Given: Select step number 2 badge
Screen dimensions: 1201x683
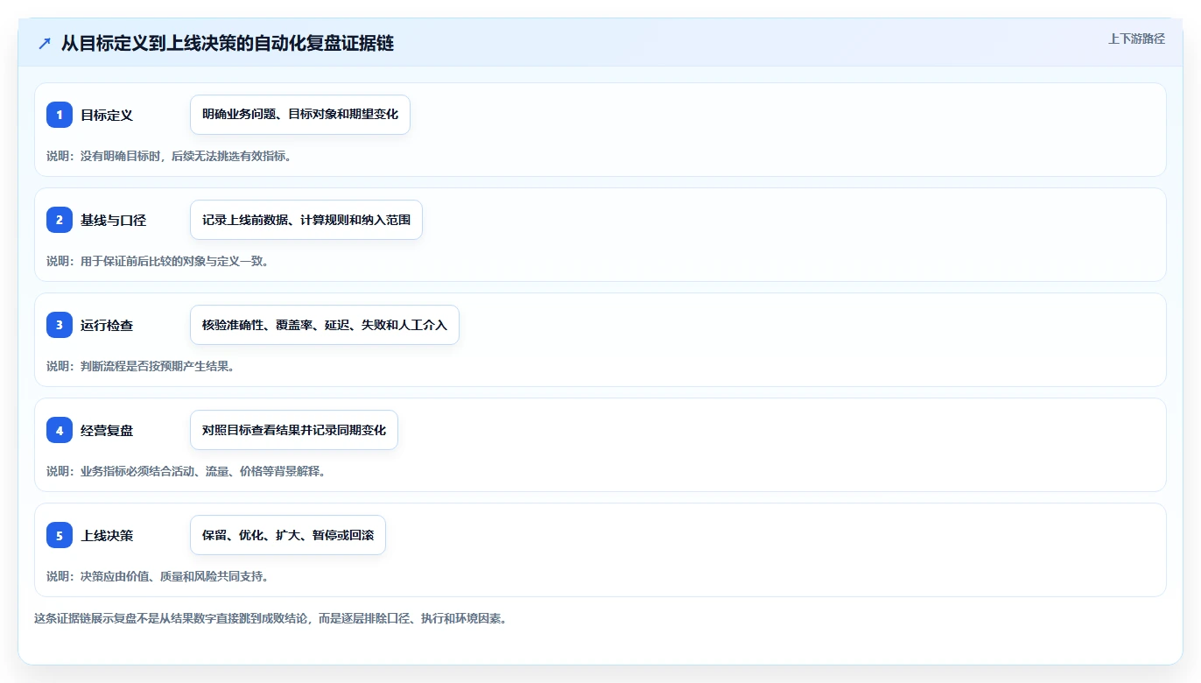Looking at the screenshot, I should (60, 220).
